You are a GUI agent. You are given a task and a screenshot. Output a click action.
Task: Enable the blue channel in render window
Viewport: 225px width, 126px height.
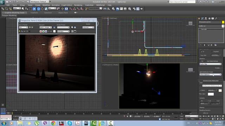click(46, 31)
